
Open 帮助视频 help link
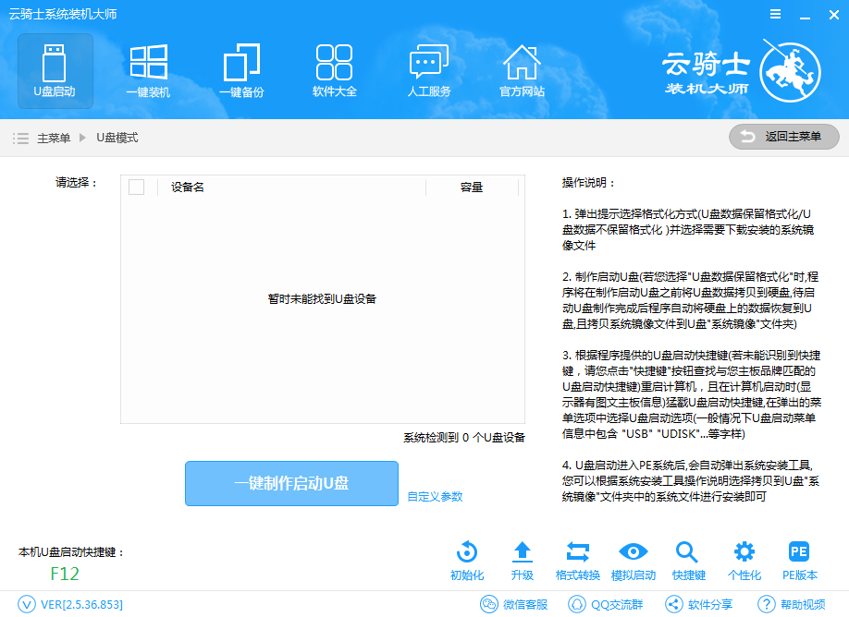coord(792,604)
